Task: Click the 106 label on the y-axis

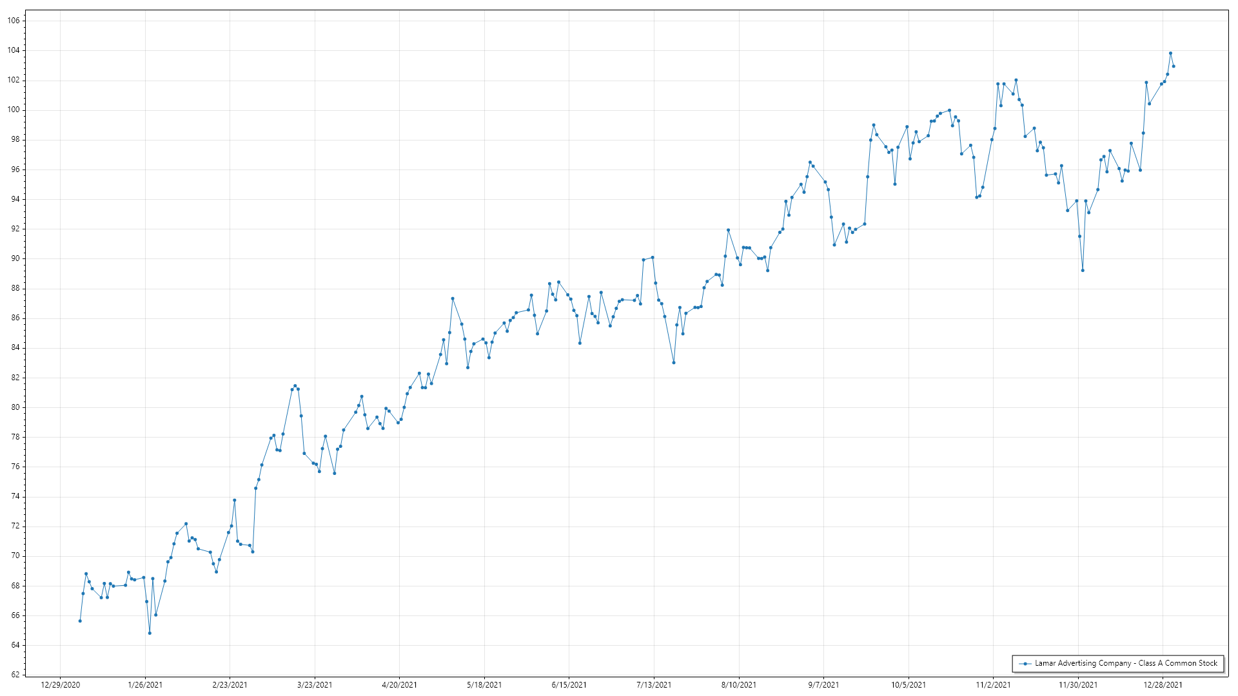Action: pyautogui.click(x=14, y=21)
